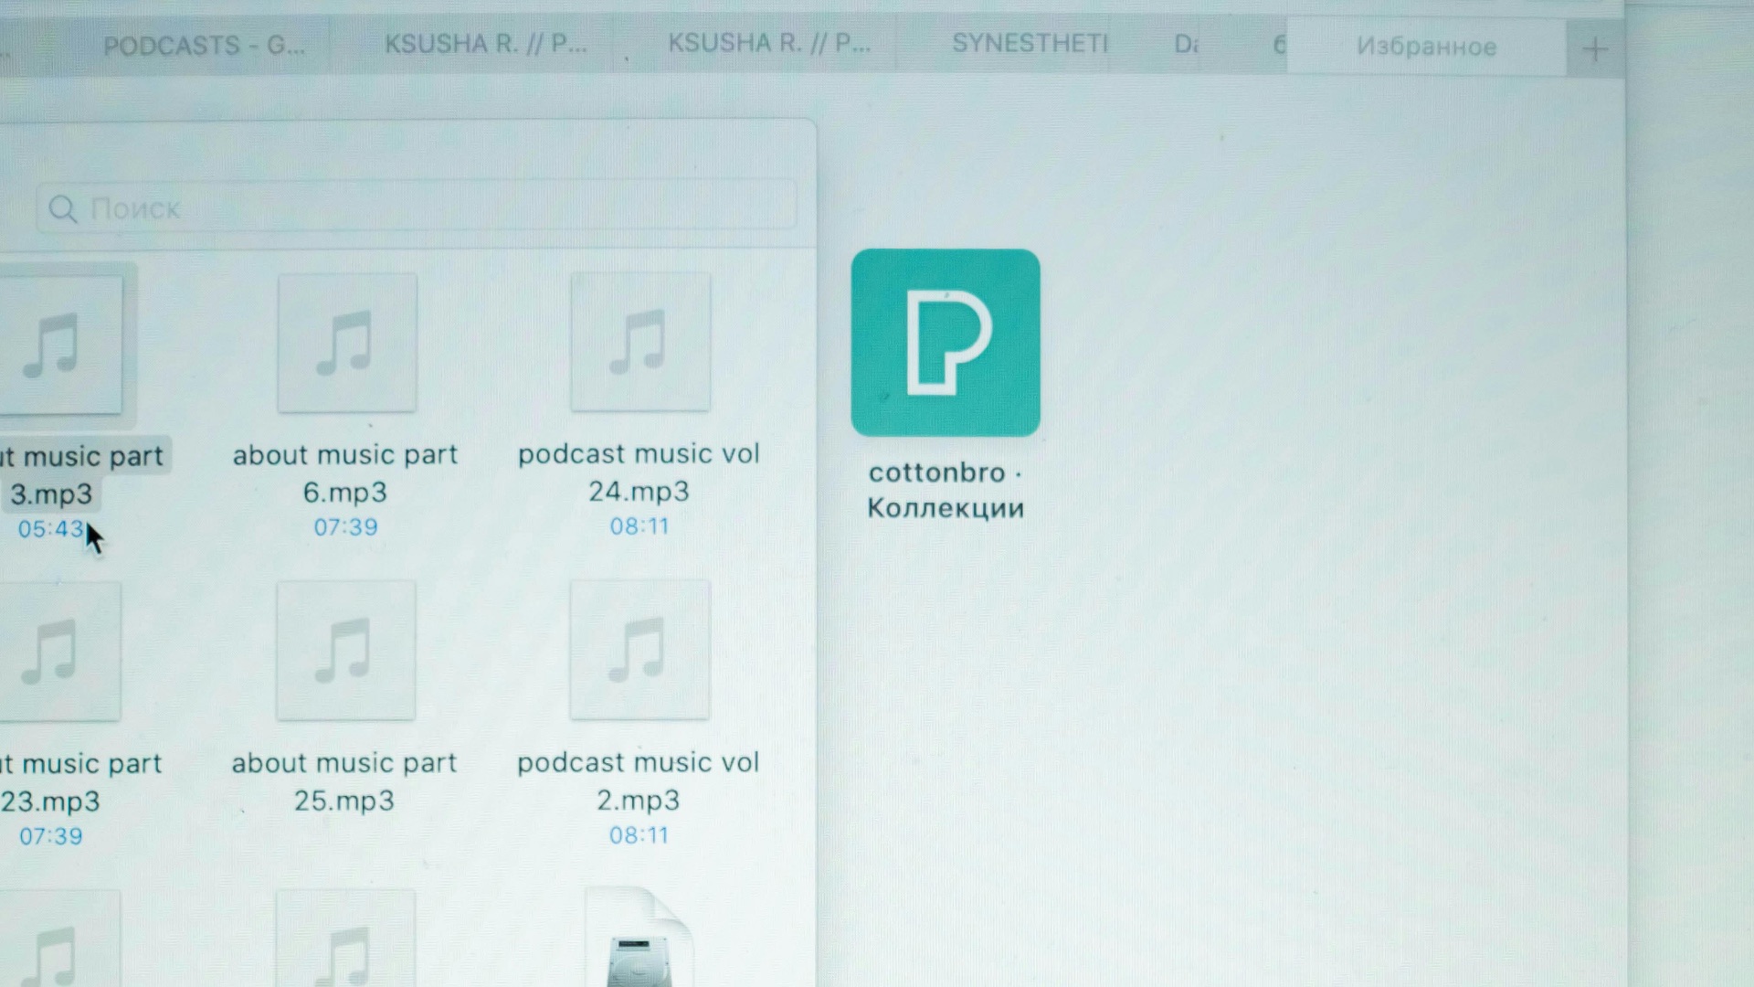The image size is (1754, 987).
Task: Click the music part 23.mp3 file icon
Action: pos(58,652)
